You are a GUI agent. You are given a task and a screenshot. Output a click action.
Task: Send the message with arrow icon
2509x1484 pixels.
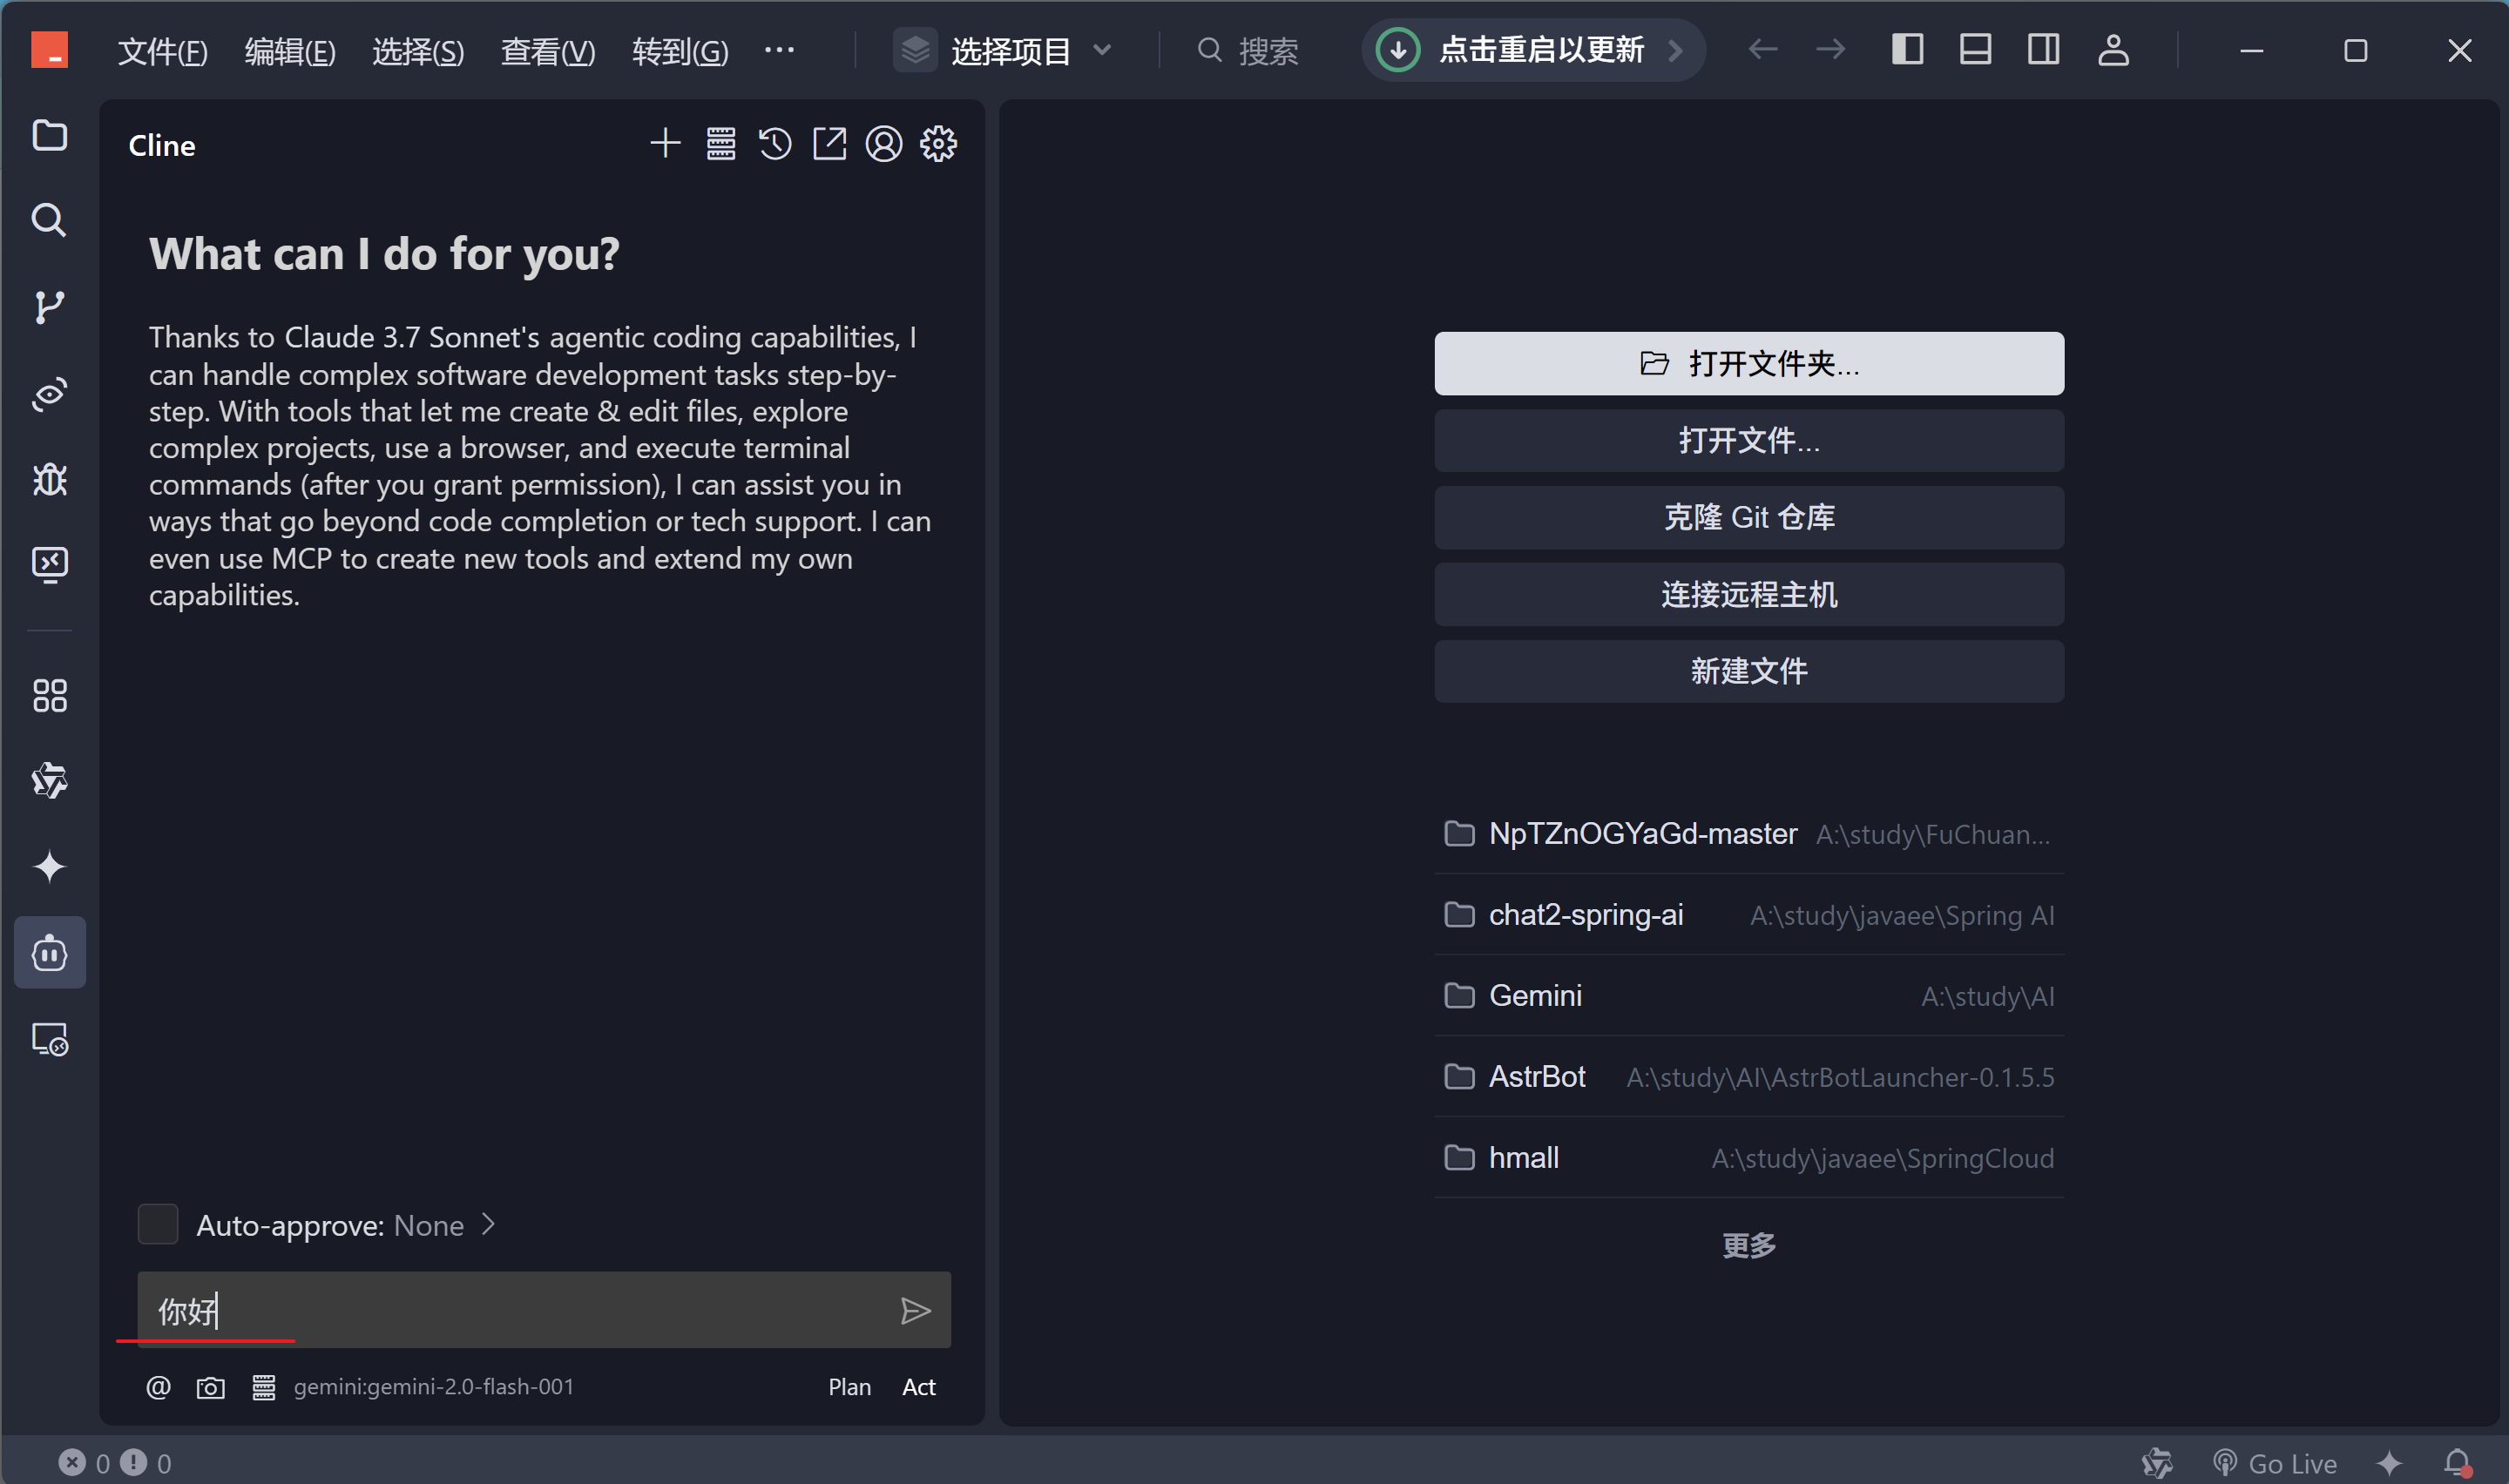915,1311
